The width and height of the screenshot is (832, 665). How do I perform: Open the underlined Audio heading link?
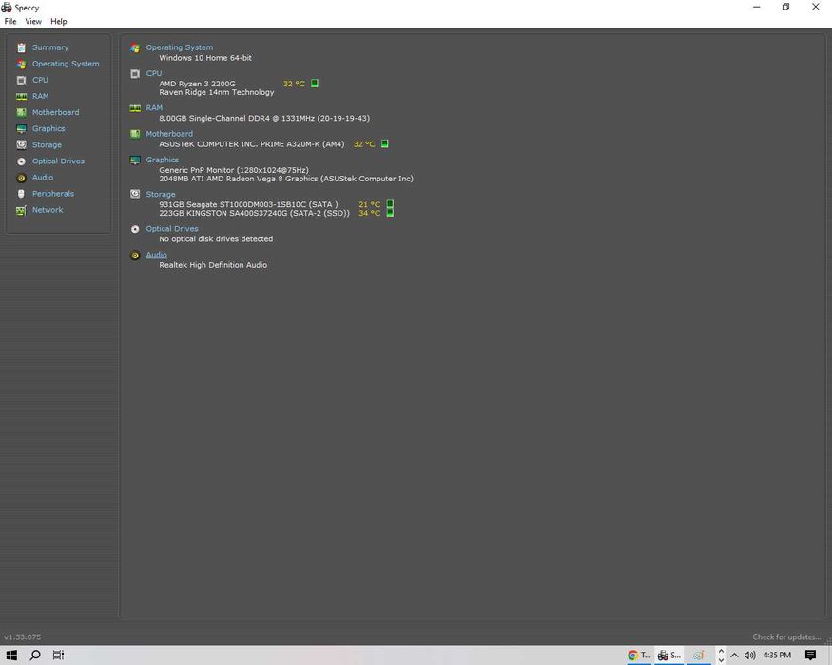click(157, 255)
